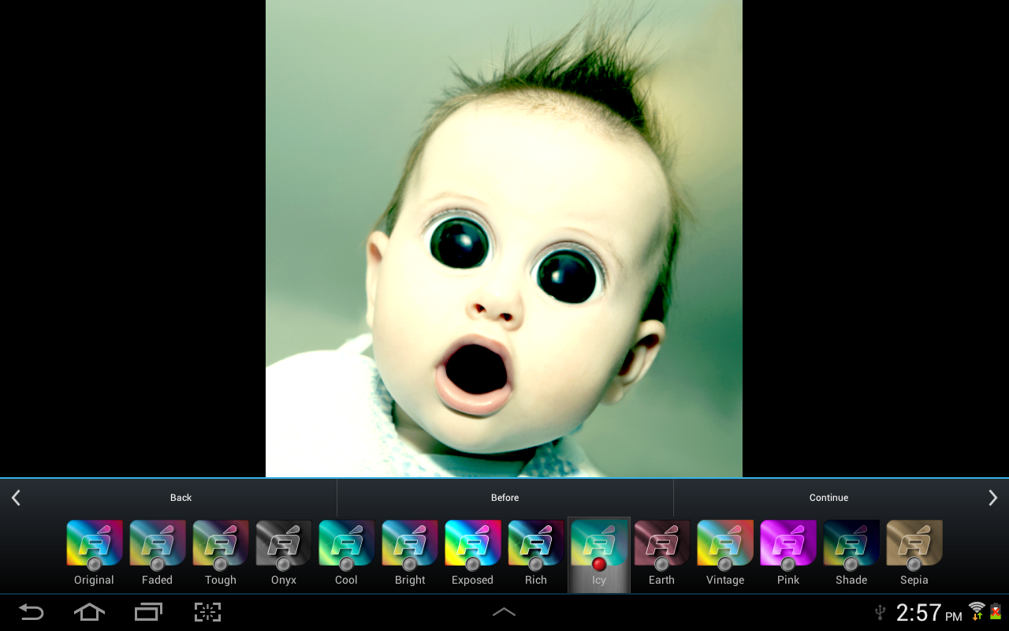Open recent apps from the navigation bar
Viewport: 1009px width, 631px height.
148,612
